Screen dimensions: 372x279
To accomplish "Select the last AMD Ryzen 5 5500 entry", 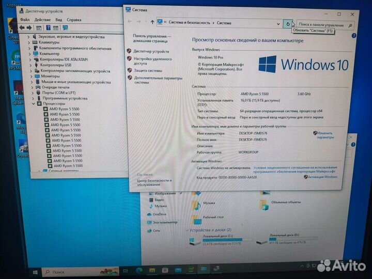I will click(68, 166).
